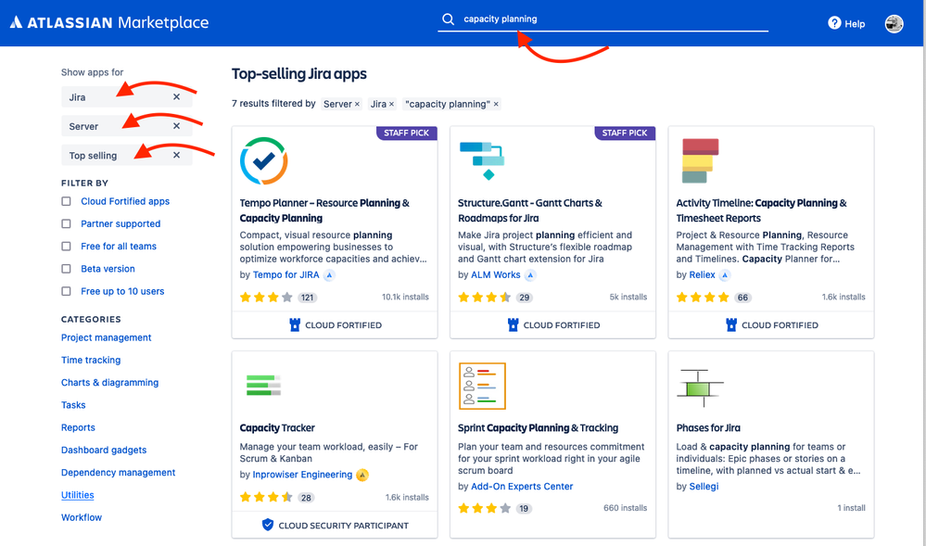Image resolution: width=926 pixels, height=546 pixels.
Task: Click the Phases for Jira app logo
Action: (x=700, y=387)
